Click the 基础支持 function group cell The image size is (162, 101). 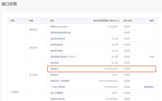pos(33,30)
